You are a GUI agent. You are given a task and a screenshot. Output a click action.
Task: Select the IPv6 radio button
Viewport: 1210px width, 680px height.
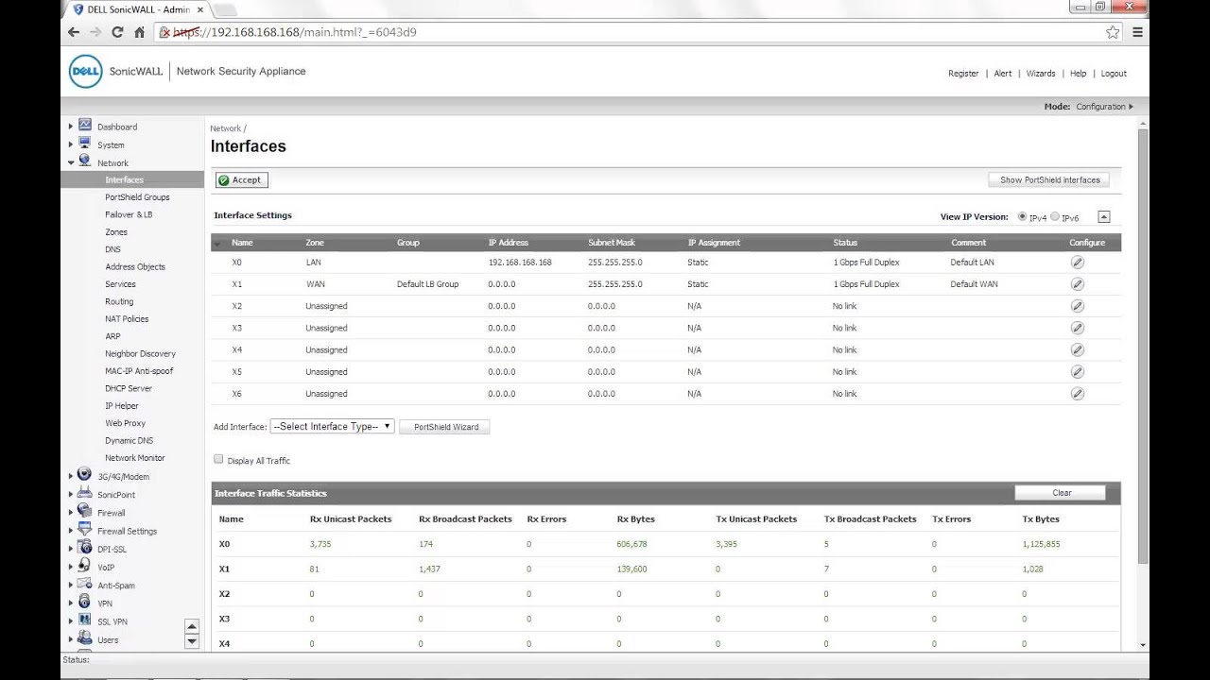[x=1055, y=216]
